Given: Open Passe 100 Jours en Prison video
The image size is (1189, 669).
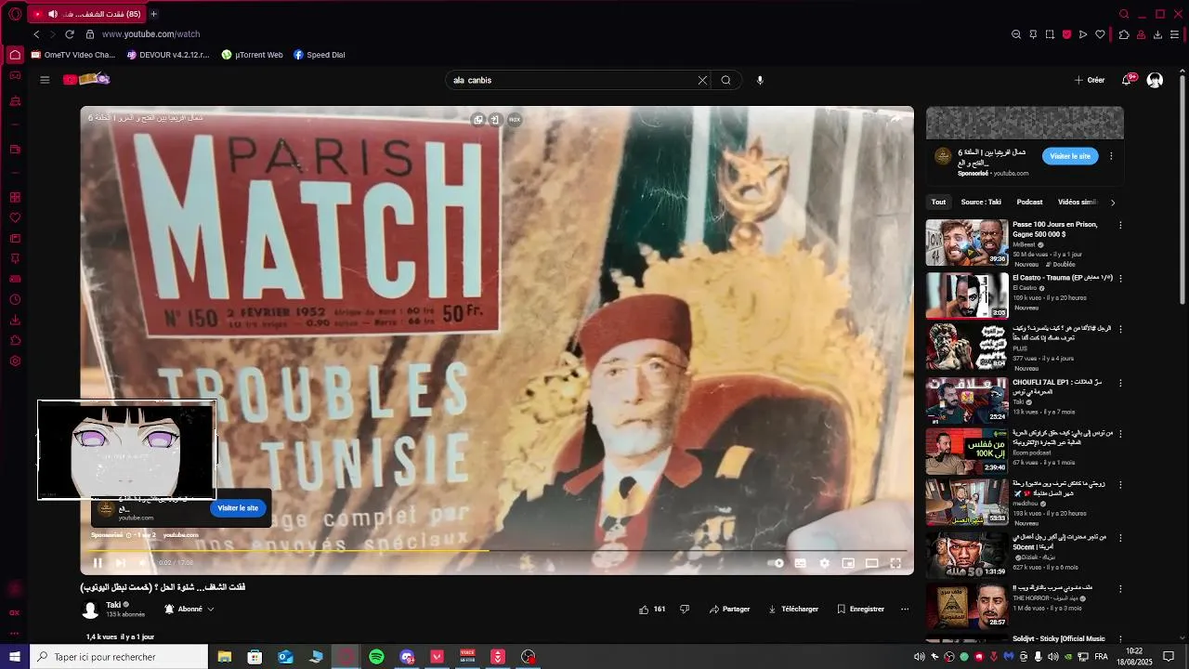Looking at the screenshot, I should click(967, 243).
